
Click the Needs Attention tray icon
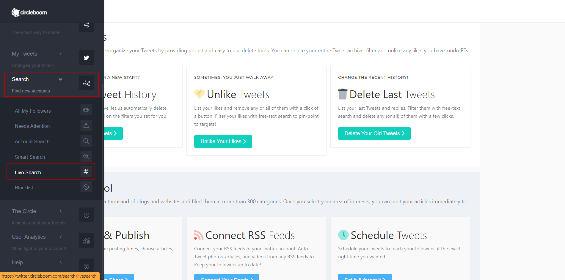86,125
